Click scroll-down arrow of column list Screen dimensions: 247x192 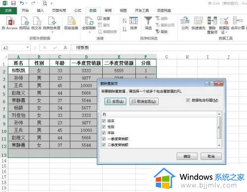tap(219, 145)
